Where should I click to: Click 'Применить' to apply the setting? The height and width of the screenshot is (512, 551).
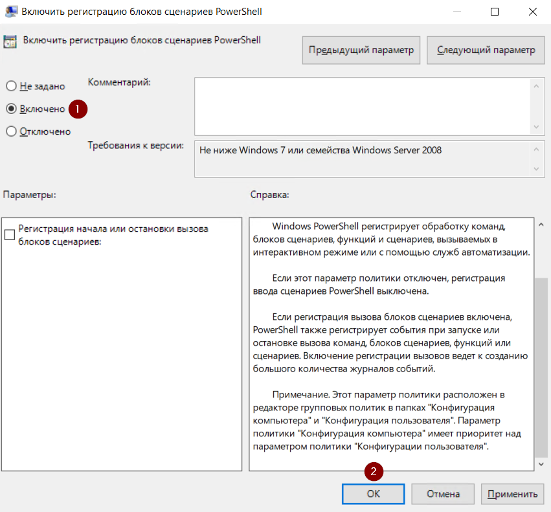click(512, 494)
